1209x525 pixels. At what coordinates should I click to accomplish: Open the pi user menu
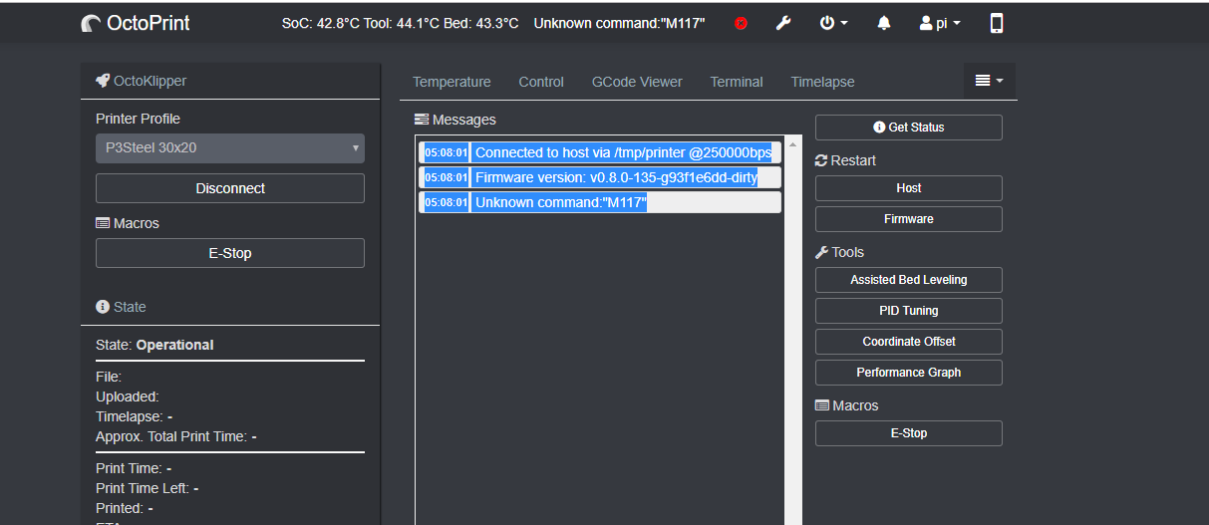940,23
